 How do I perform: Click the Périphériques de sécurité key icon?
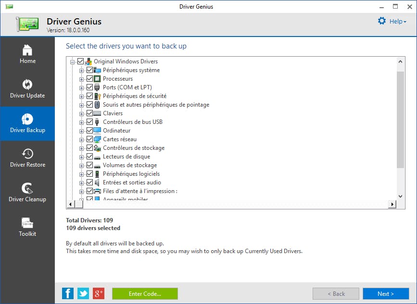click(x=97, y=96)
